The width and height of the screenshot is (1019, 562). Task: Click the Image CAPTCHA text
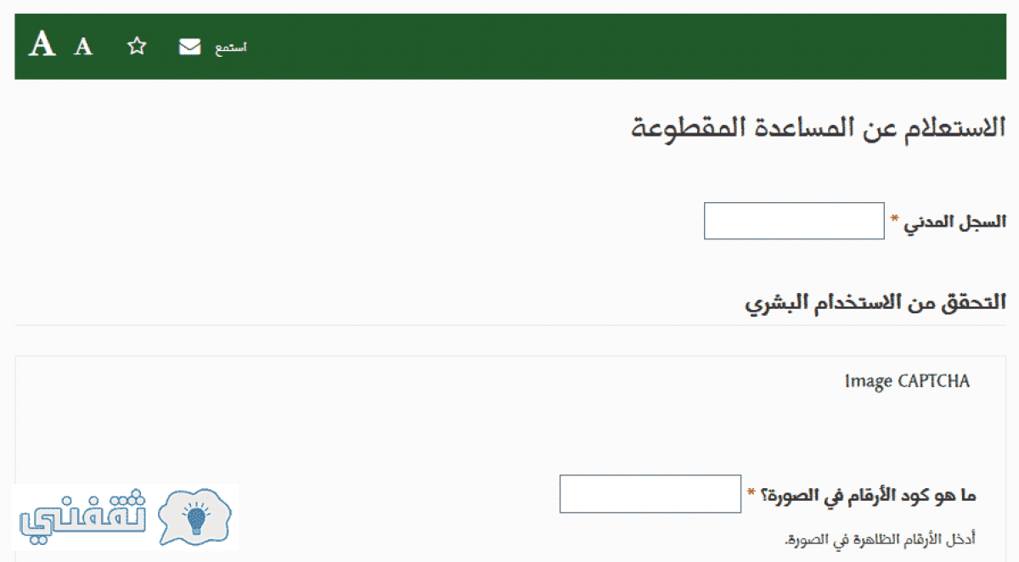907,381
